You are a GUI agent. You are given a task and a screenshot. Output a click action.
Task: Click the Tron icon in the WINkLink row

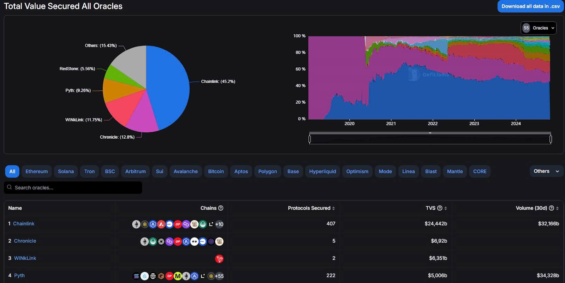pos(219,259)
